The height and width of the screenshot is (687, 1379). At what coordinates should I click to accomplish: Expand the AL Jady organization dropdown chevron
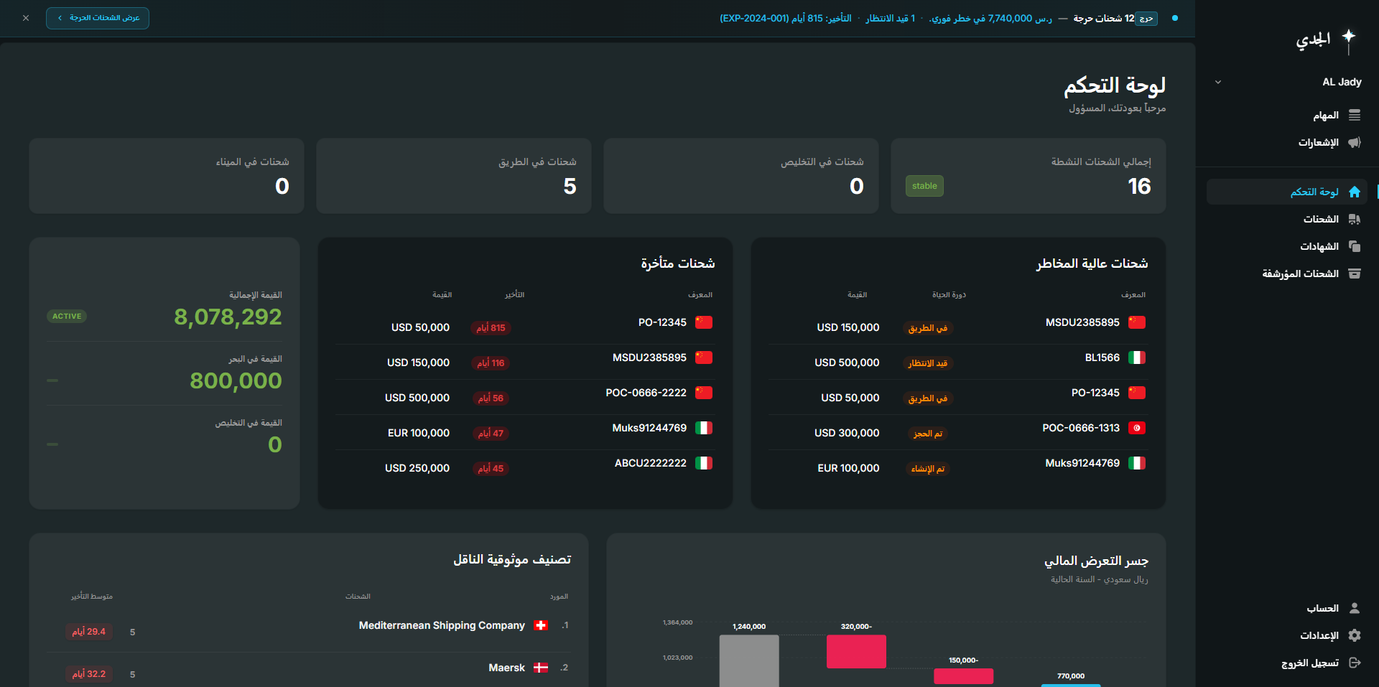pos(1218,82)
